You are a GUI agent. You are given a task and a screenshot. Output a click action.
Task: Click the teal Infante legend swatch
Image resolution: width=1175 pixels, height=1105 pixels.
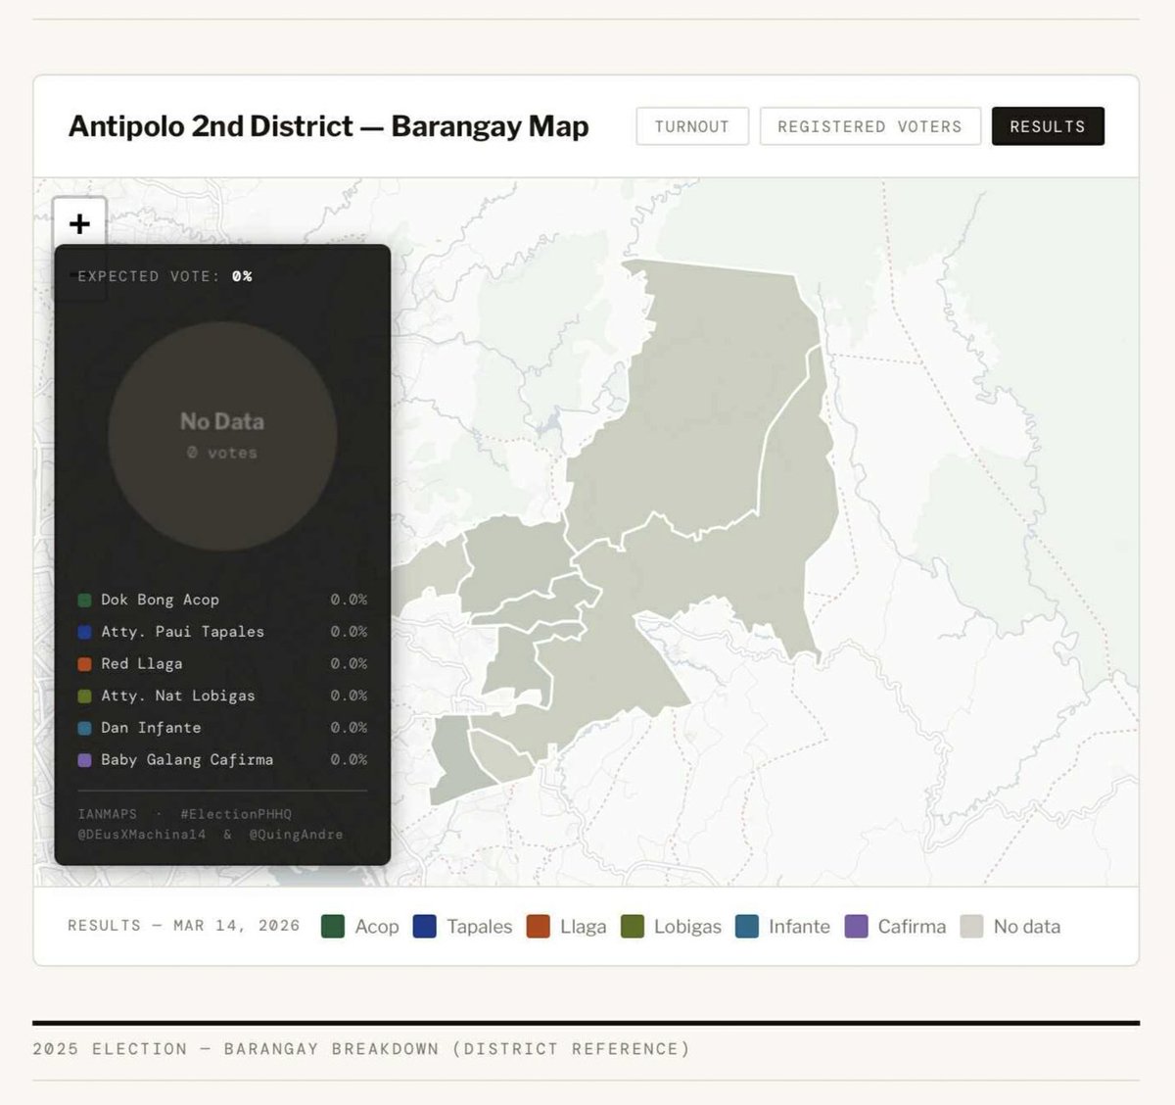(x=747, y=927)
